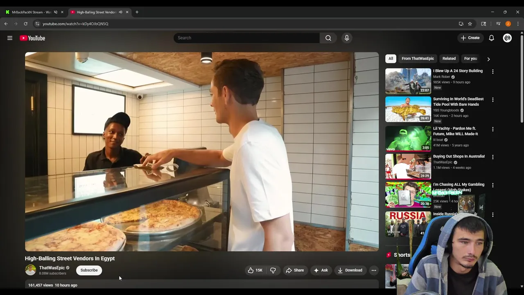
Task: Go back in browser history
Action: pyautogui.click(x=6, y=24)
